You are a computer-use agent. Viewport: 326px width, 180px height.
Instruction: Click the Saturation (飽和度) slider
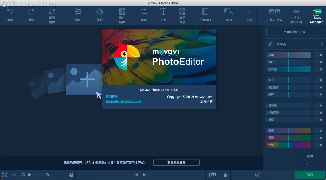point(289,69)
